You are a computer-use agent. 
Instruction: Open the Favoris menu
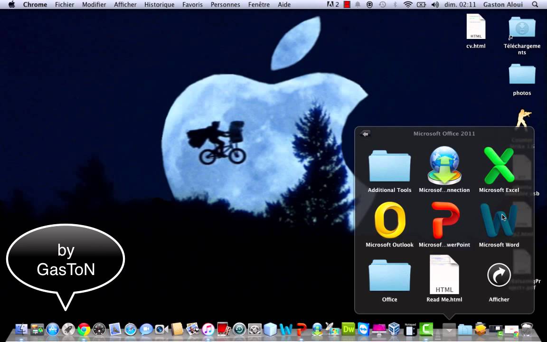193,5
